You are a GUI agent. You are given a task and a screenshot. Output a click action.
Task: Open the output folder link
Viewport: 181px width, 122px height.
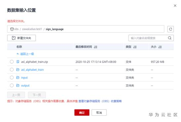coord(25,85)
